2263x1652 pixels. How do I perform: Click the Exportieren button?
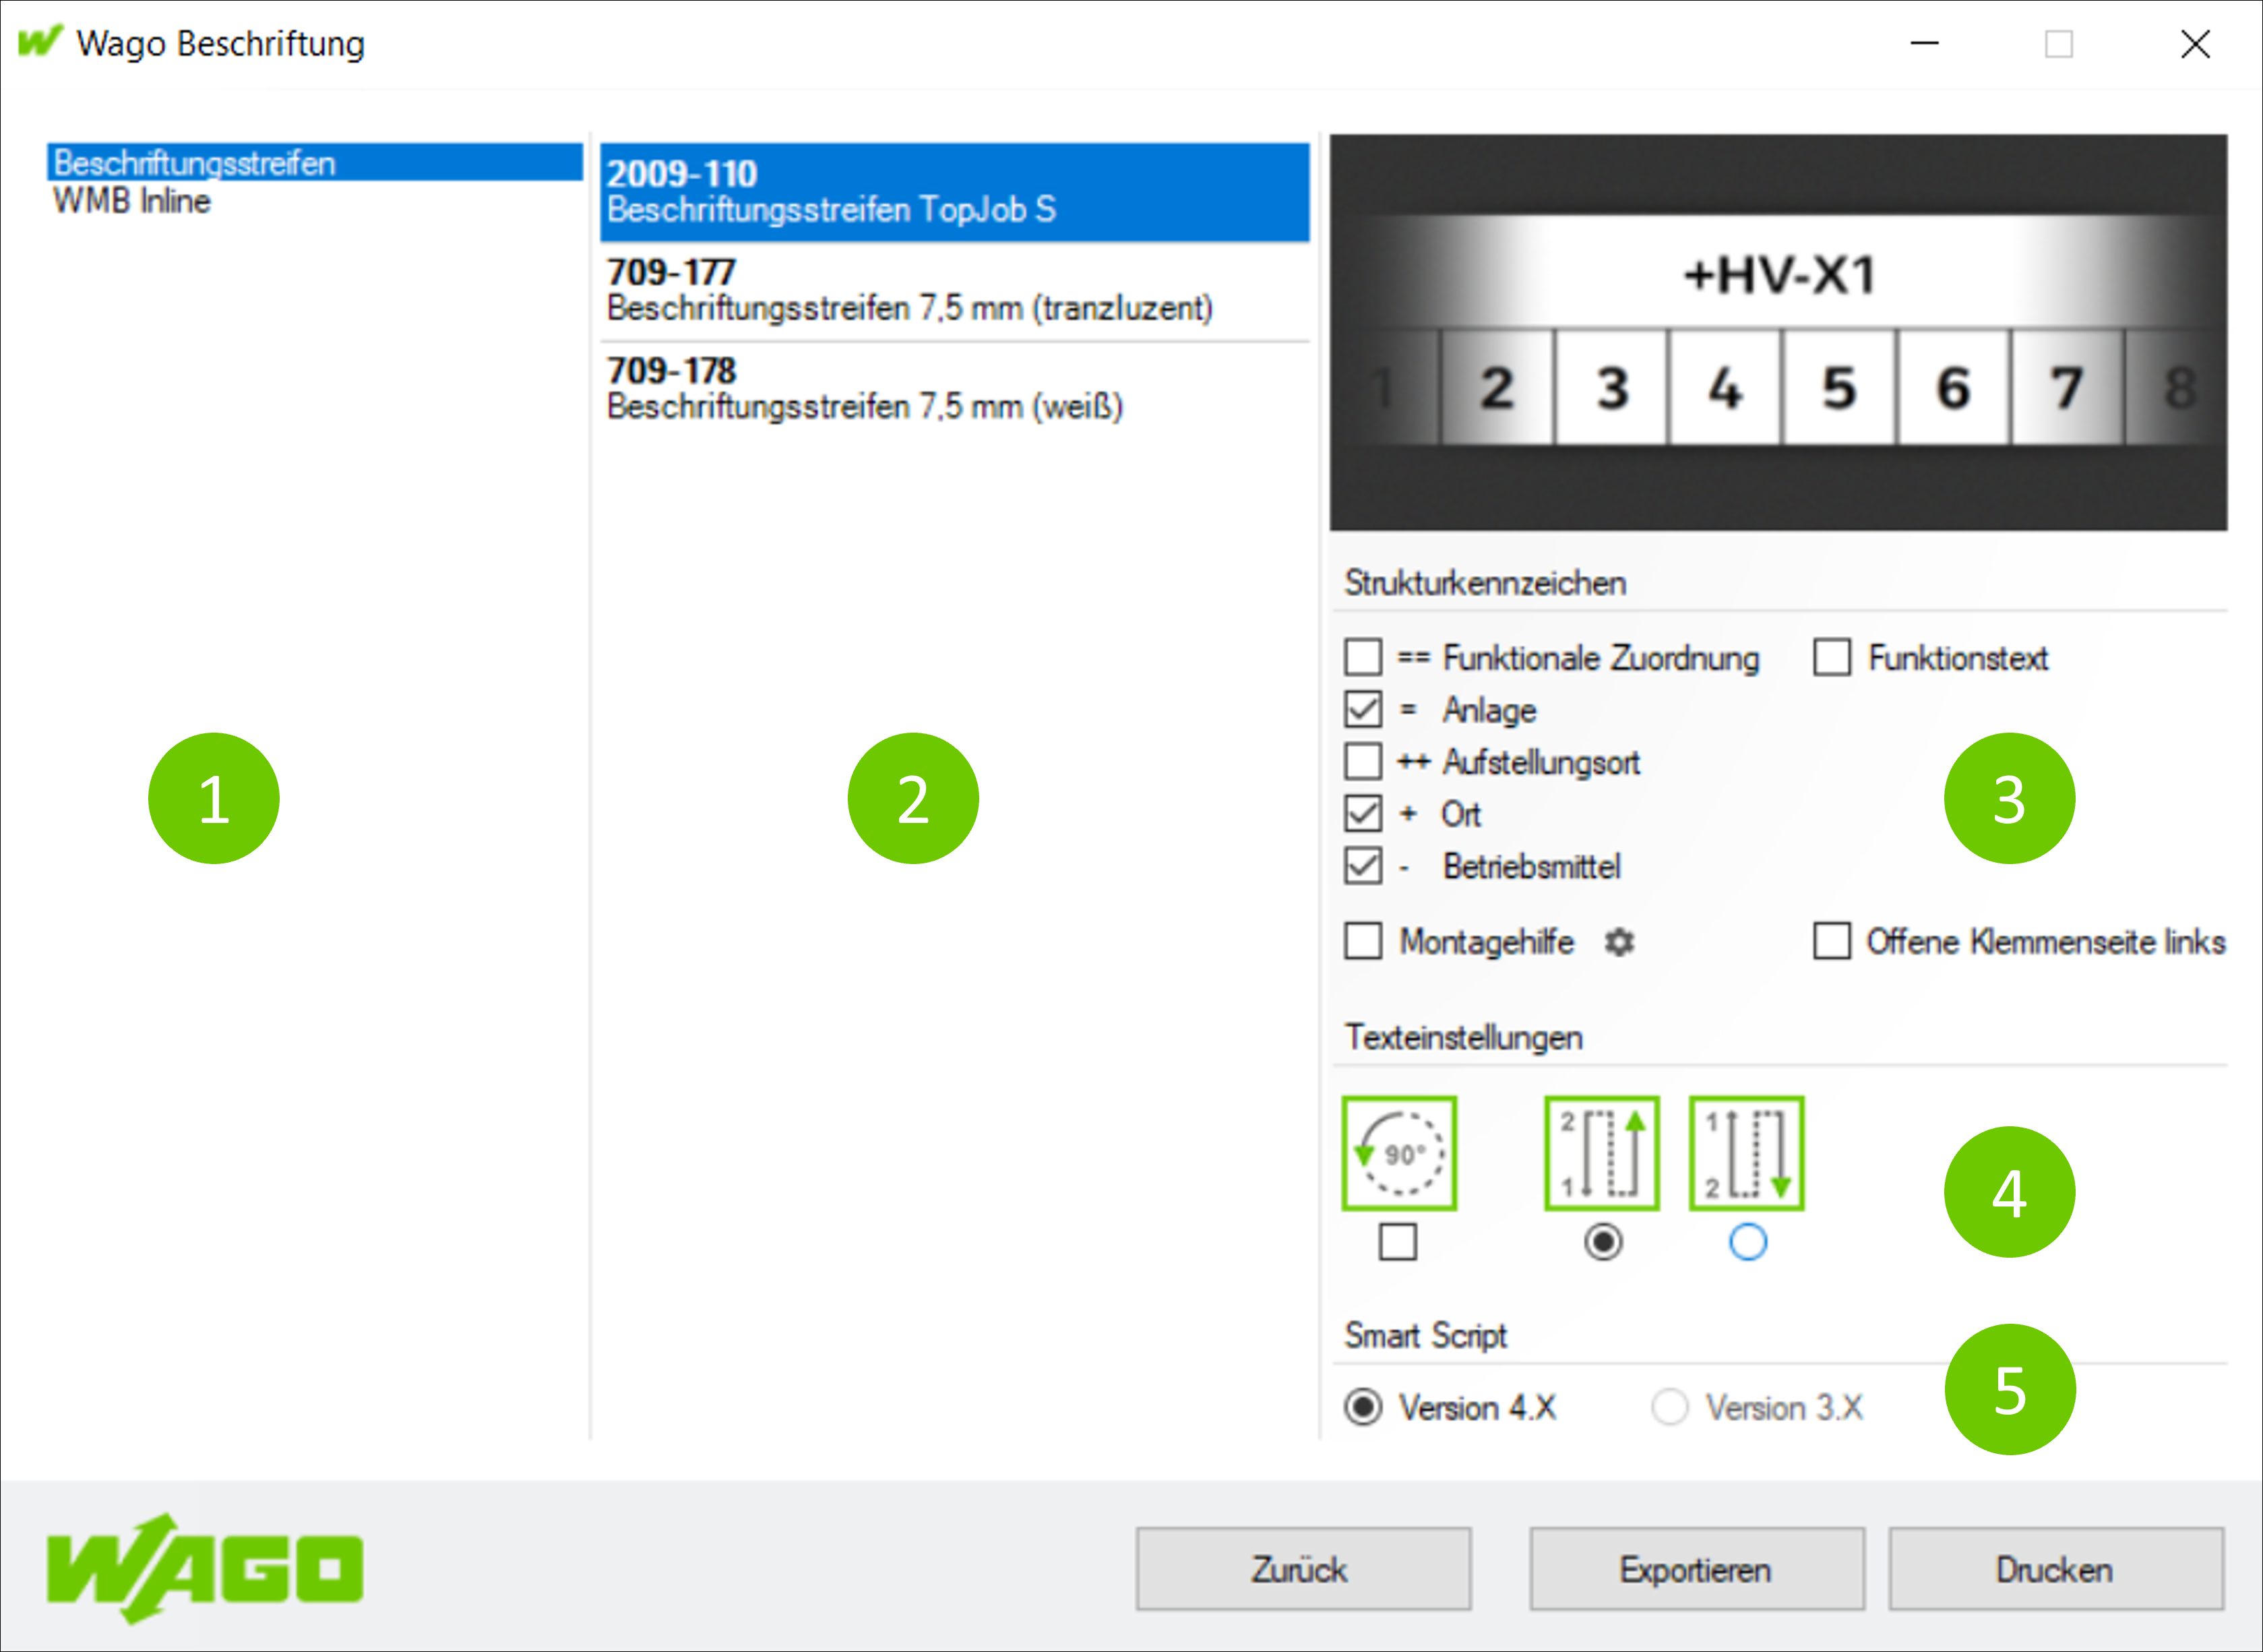click(x=1696, y=1569)
